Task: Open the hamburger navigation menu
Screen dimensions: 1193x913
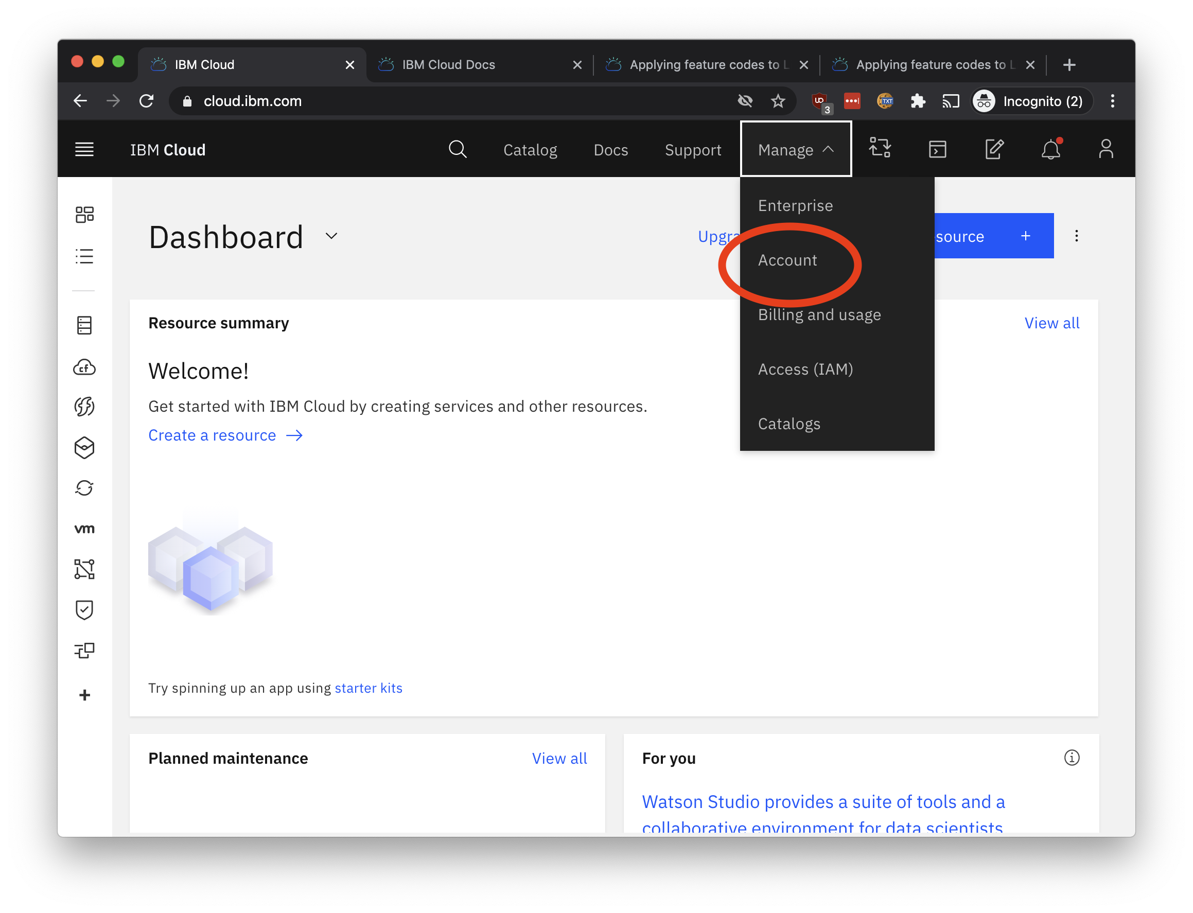Action: point(84,149)
